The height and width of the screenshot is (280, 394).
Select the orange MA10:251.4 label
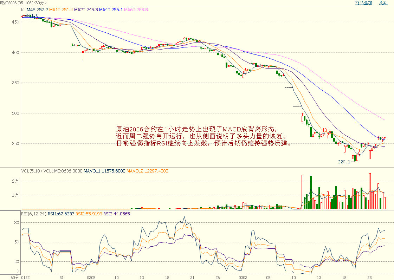coord(61,10)
